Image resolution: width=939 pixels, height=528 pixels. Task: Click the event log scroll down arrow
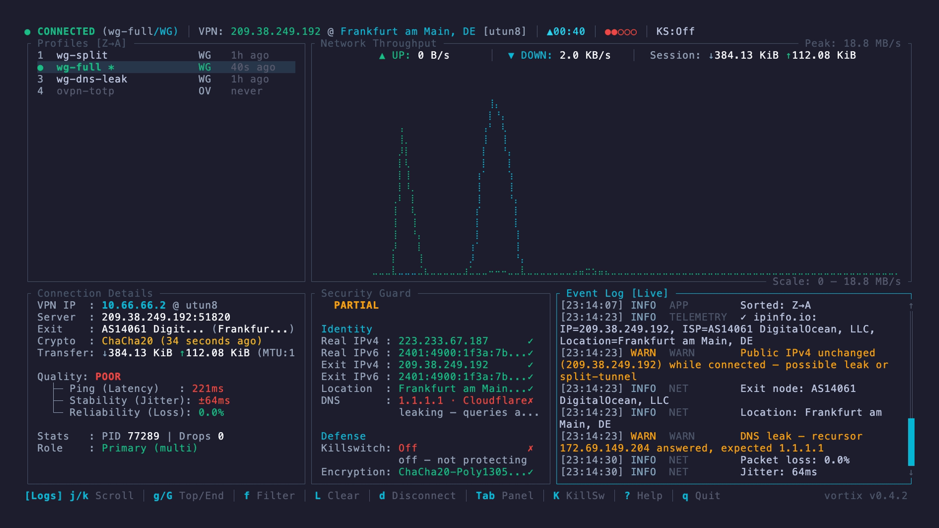click(x=911, y=473)
